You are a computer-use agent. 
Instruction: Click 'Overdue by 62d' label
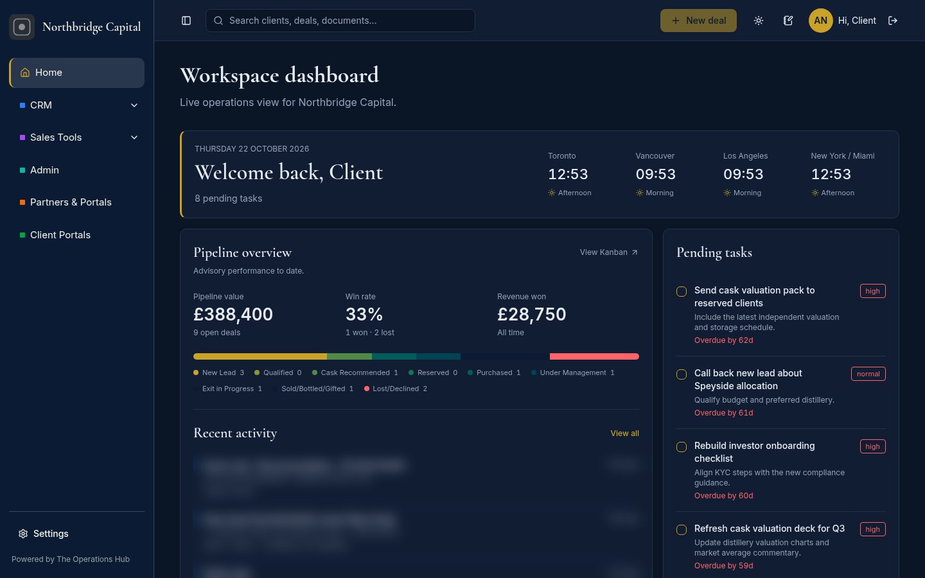(x=724, y=340)
